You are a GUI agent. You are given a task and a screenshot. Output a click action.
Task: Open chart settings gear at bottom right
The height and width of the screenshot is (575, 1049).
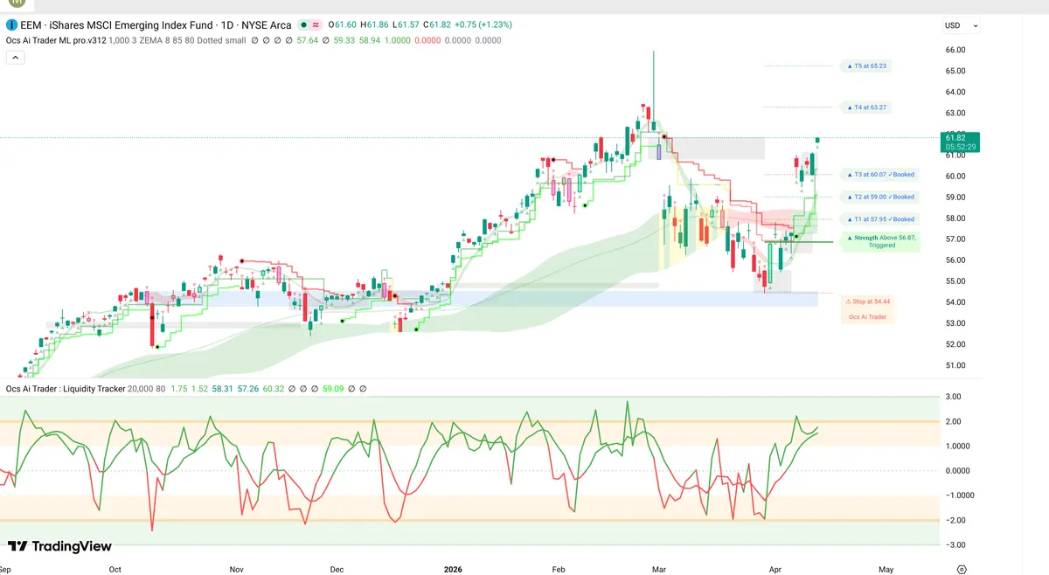point(962,569)
